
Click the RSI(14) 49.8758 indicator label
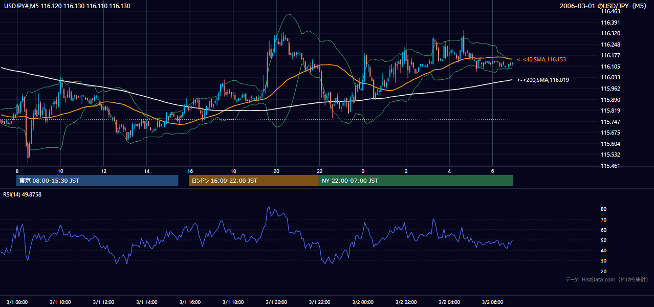[23, 194]
